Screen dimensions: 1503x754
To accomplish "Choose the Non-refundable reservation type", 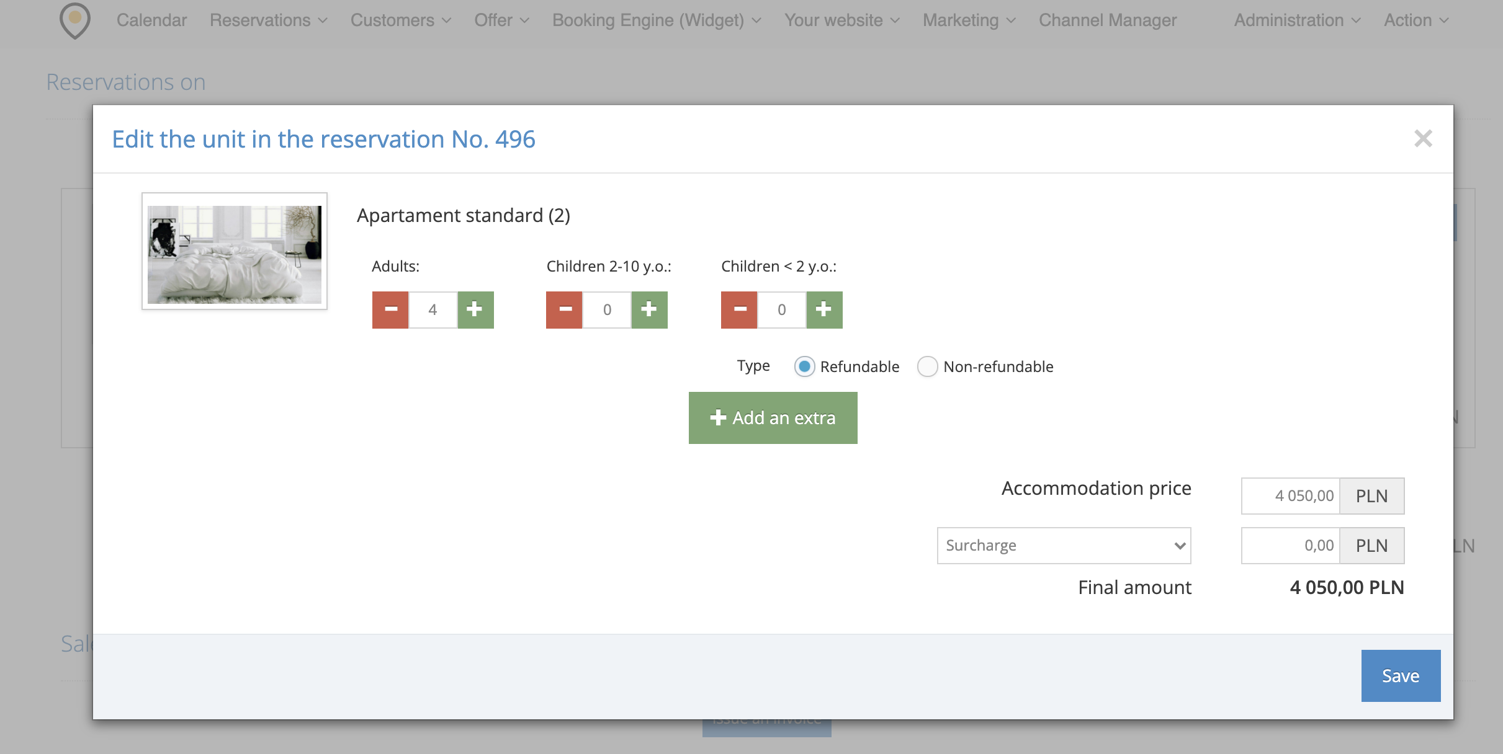I will pos(927,366).
